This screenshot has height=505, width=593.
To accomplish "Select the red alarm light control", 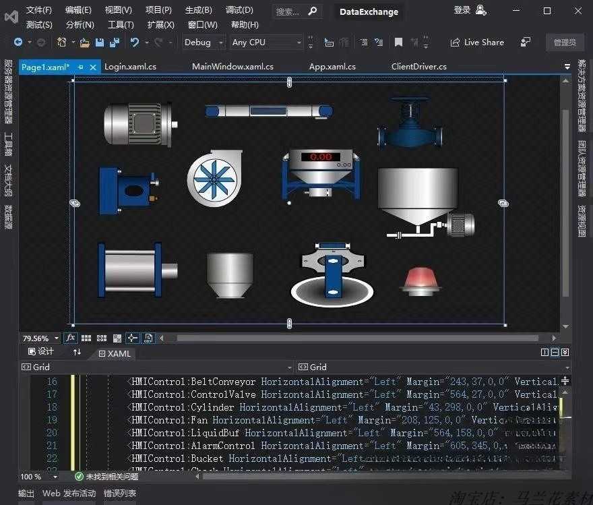I will coord(420,281).
